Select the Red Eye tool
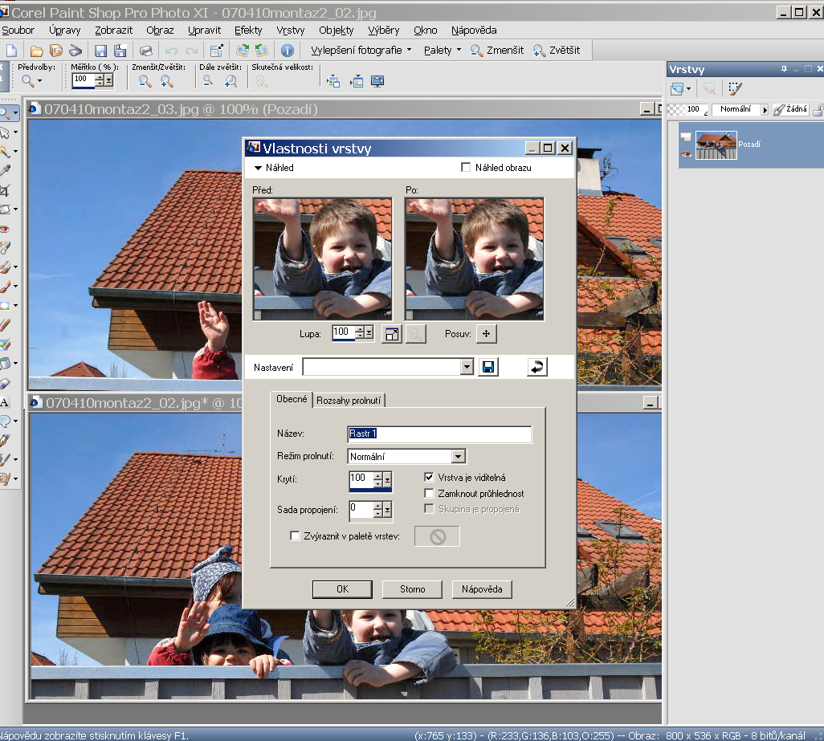Screen dimensions: 824x741 click(5, 229)
